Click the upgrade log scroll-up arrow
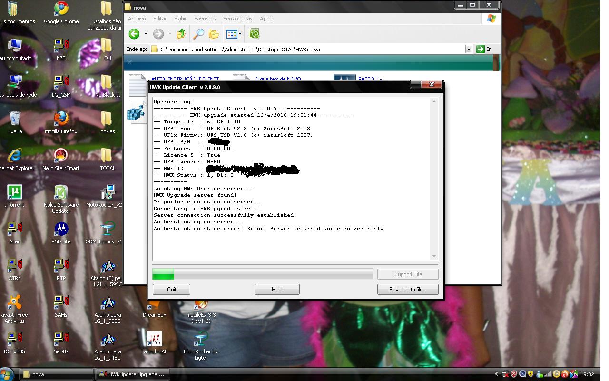Viewport: 609px width, 381px height. [434, 101]
